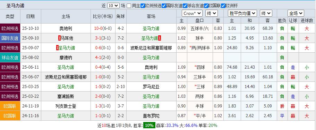Click the 圣马力诺 title heading
316x130 pixels.
click(x=15, y=6)
